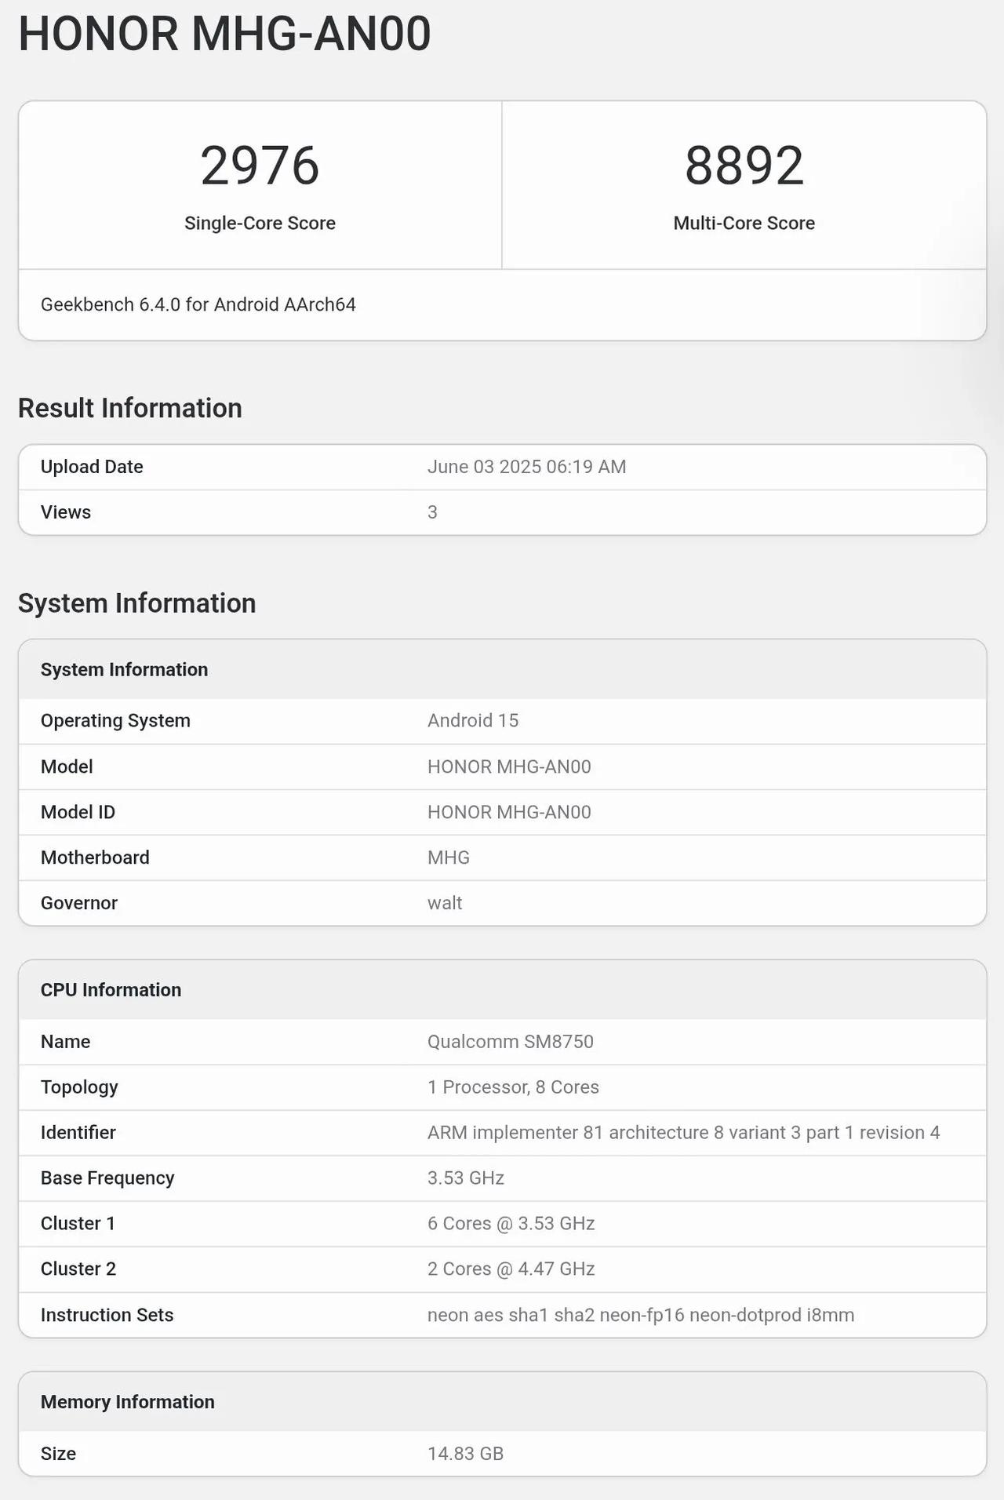1004x1500 pixels.
Task: Click the CPU Information table header
Action: pos(111,990)
